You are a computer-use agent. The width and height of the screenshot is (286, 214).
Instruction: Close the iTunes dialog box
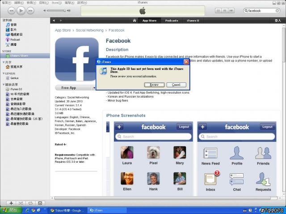[186, 62]
